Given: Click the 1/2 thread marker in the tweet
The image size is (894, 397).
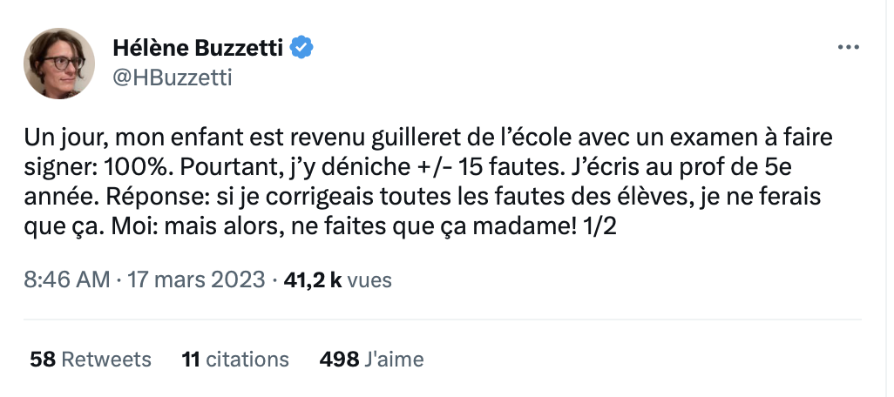Looking at the screenshot, I should [x=598, y=226].
